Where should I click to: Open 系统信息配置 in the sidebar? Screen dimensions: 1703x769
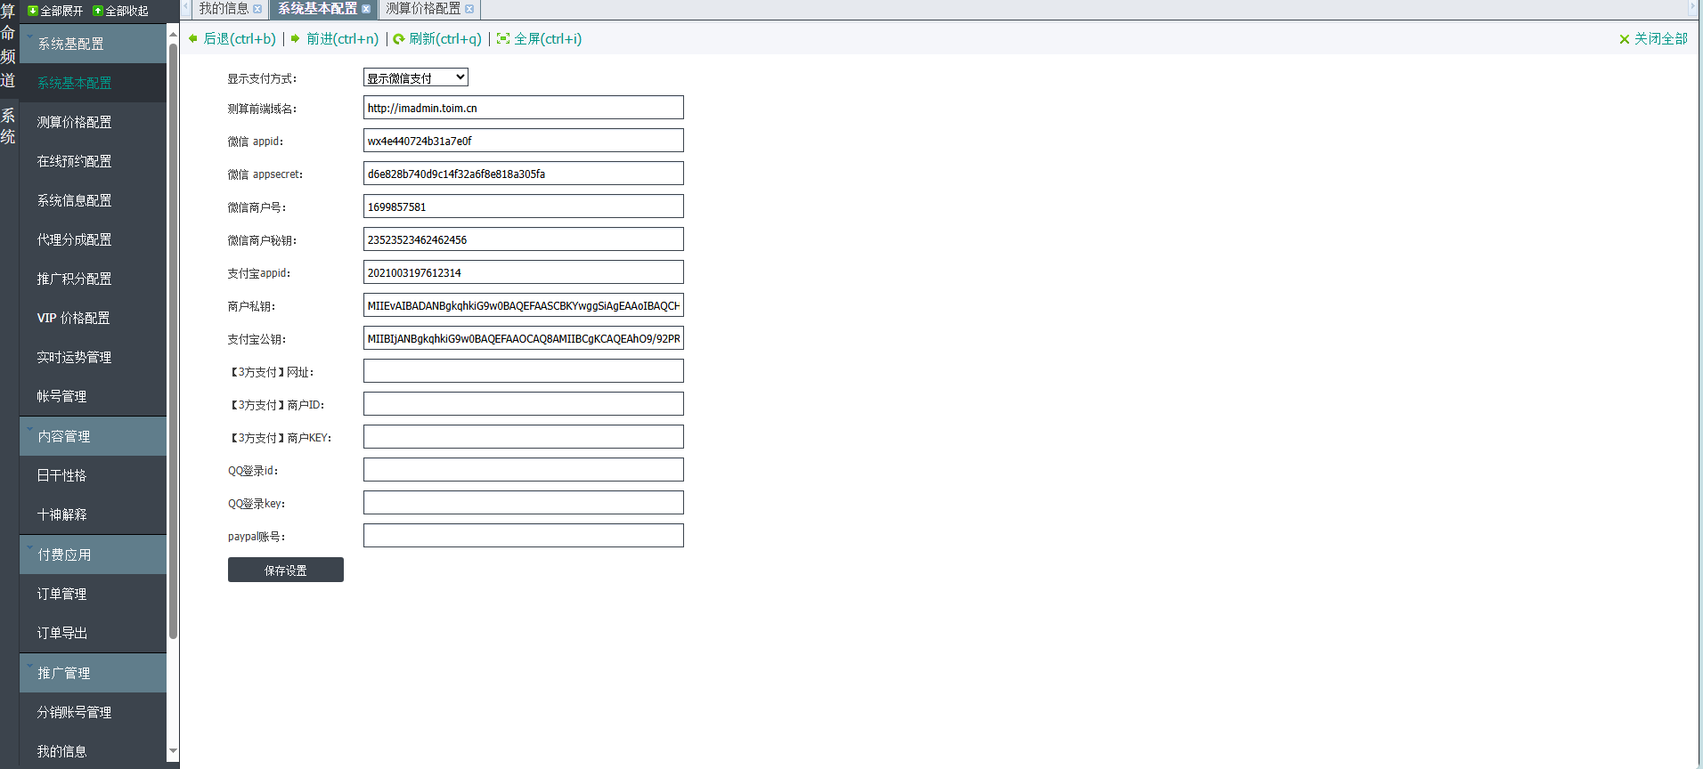pyautogui.click(x=93, y=200)
